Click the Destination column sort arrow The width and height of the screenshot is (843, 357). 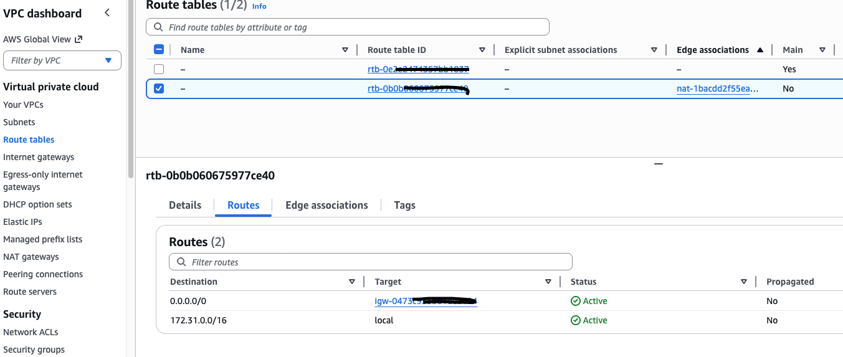click(x=352, y=282)
